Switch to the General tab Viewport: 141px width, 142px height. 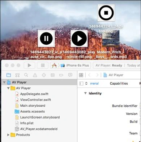94,84
